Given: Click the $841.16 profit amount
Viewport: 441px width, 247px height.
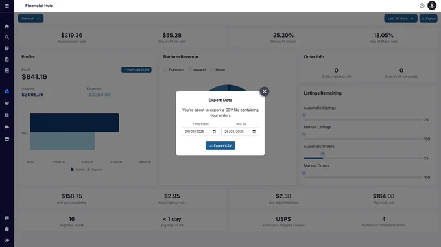Looking at the screenshot, I should (34, 76).
